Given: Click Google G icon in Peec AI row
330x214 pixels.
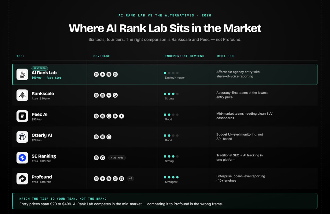Looking at the screenshot, I should point(109,116).
